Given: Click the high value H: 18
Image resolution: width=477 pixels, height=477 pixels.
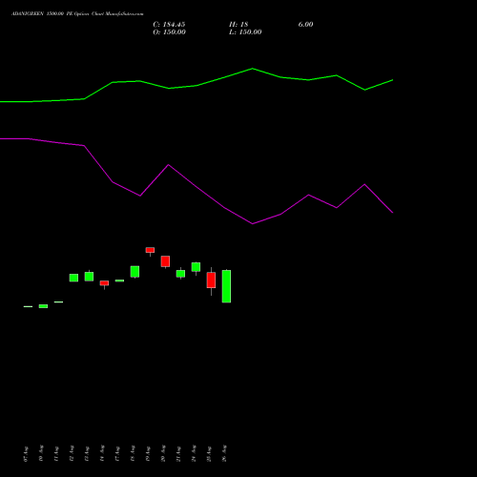Looking at the screenshot, I should pyautogui.click(x=238, y=25).
